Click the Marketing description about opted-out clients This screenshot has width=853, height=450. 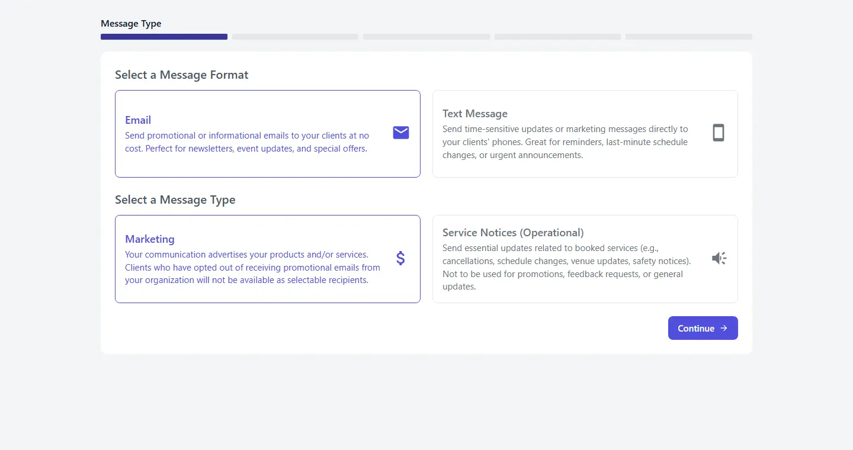coord(253,267)
